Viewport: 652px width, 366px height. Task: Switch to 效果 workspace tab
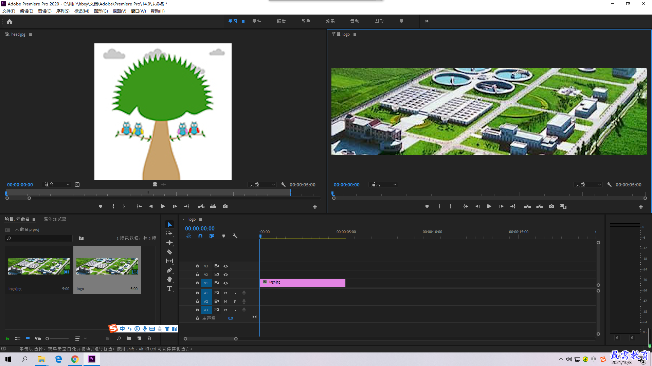[x=330, y=21]
